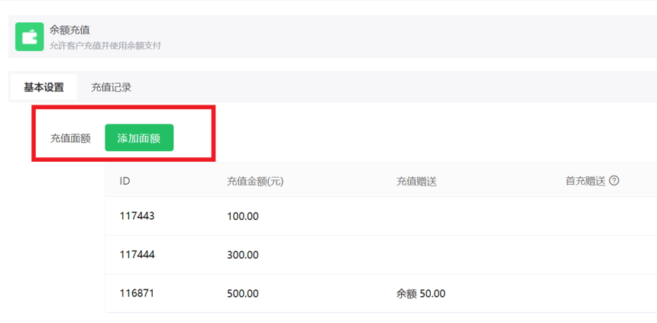Click the 余额 50.00 gift cell

pos(421,294)
